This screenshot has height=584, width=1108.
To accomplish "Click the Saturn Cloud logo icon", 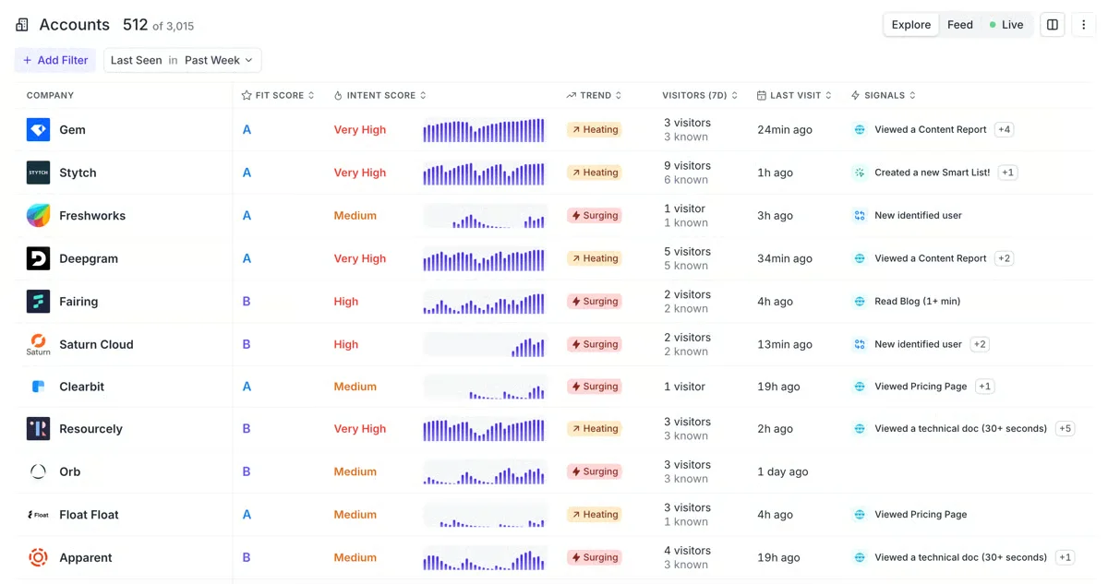I will 38,343.
